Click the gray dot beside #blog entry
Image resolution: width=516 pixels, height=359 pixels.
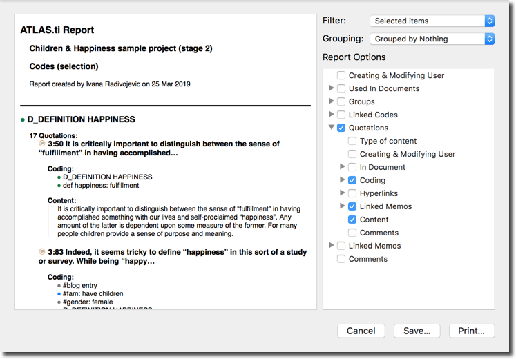[59, 286]
